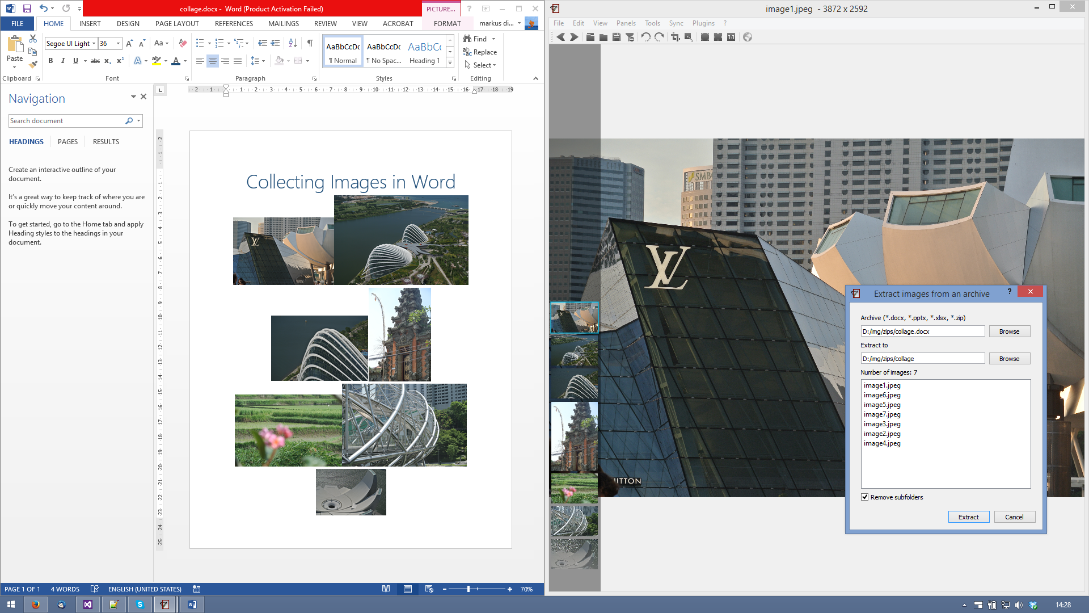
Task: Open the Panels menu in image viewer
Action: click(626, 23)
